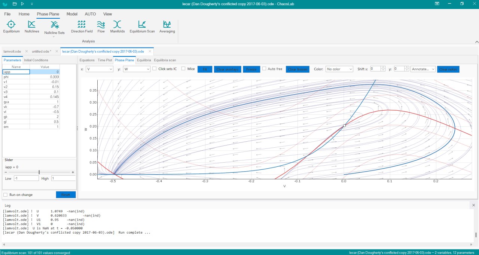479x255 pixels.
Task: Select the phi parameter value cell
Action: [x=45, y=77]
